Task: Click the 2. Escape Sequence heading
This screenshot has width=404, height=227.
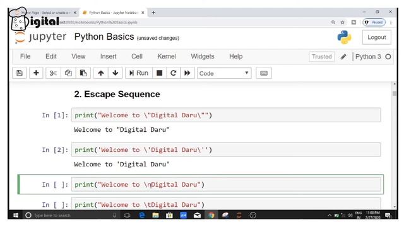Action: 117,94
